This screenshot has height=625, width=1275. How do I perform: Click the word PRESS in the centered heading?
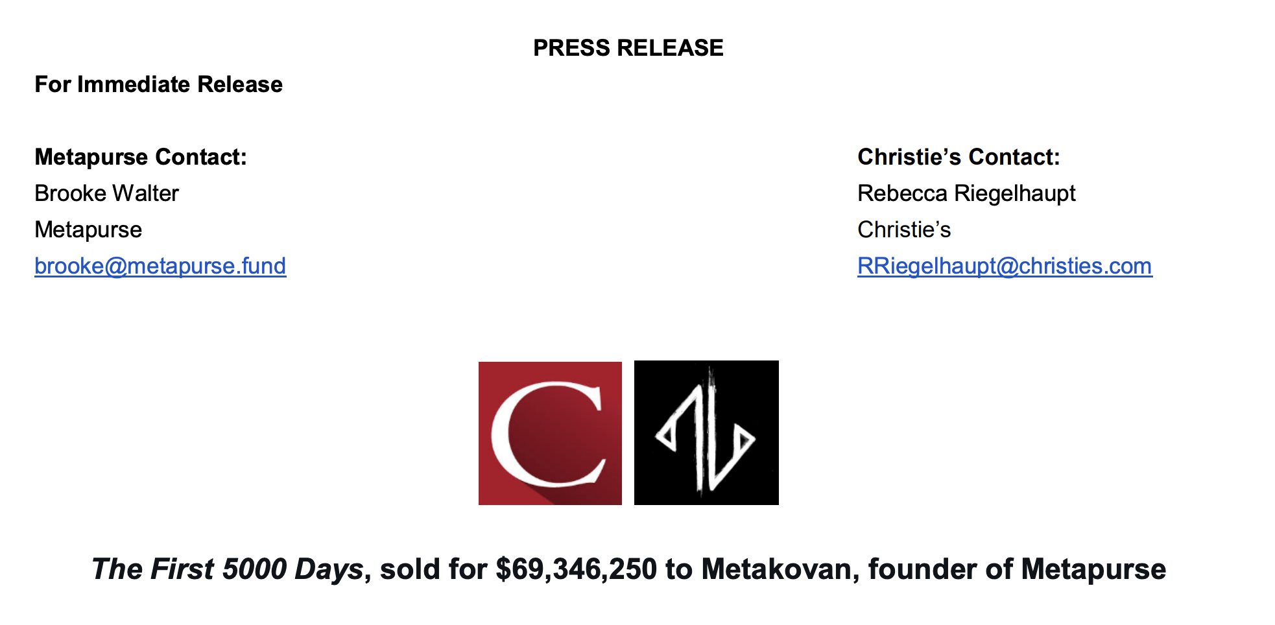click(x=571, y=48)
